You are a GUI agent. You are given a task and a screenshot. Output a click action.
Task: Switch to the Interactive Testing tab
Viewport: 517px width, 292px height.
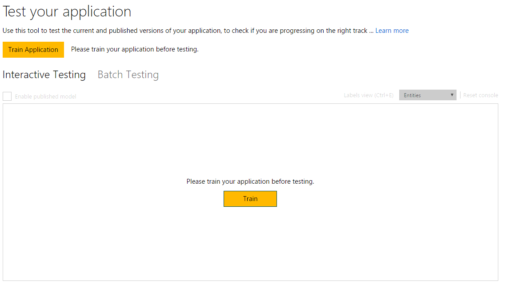click(x=44, y=75)
